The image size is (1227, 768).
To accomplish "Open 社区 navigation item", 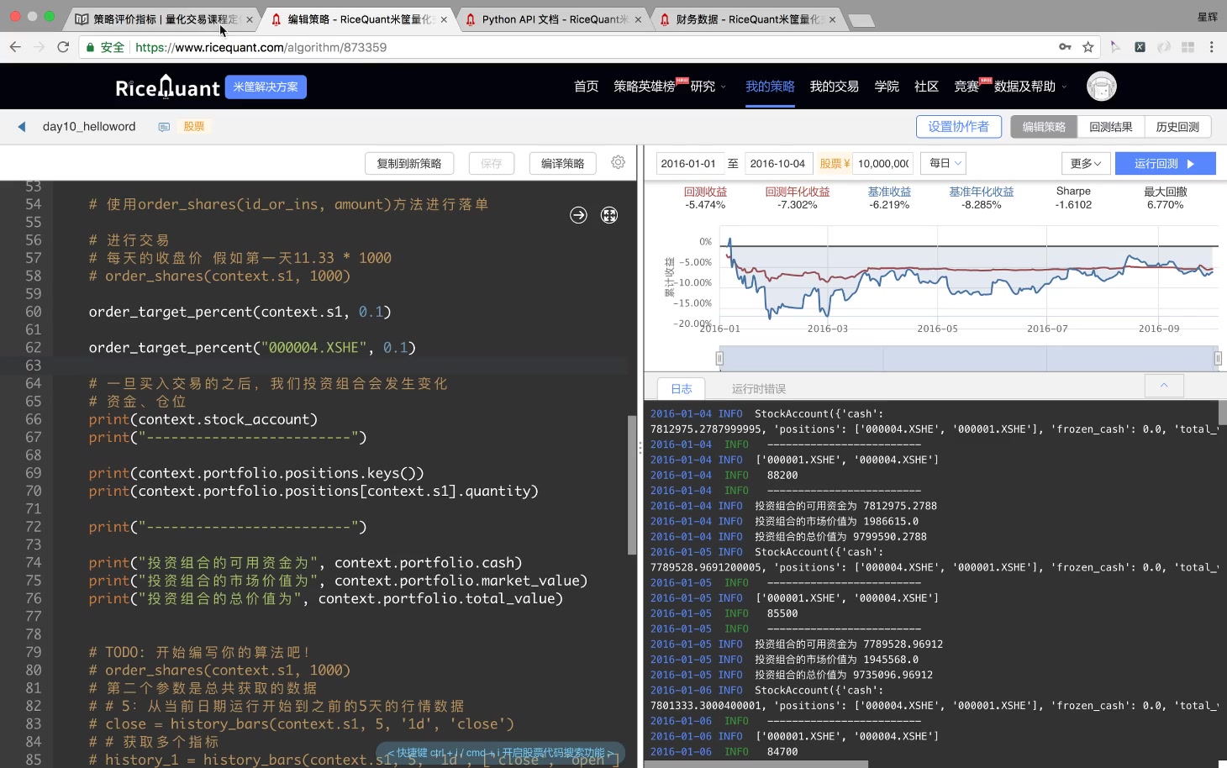I will coord(926,87).
